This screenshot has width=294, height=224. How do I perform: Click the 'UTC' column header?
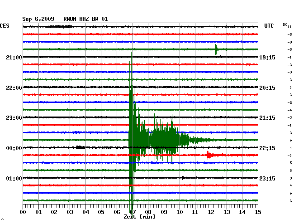pos(269,26)
